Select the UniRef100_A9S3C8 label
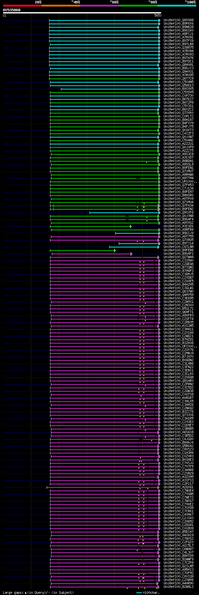The image size is (199, 595). [x=178, y=154]
